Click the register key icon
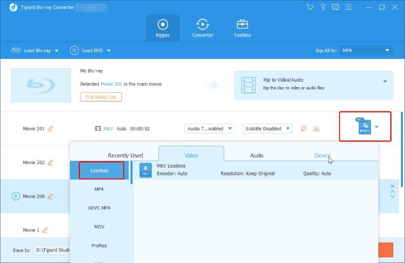The height and width of the screenshot is (263, 405). click(x=322, y=7)
